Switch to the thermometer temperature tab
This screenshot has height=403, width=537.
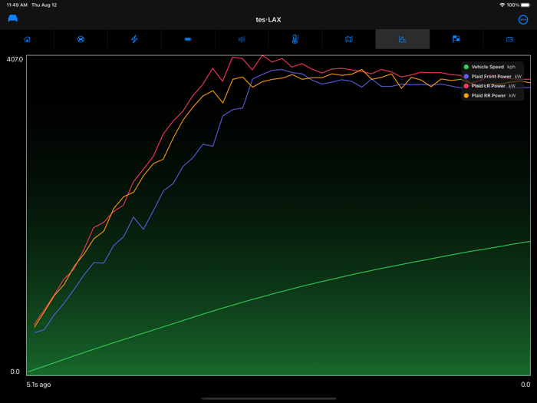tap(295, 39)
